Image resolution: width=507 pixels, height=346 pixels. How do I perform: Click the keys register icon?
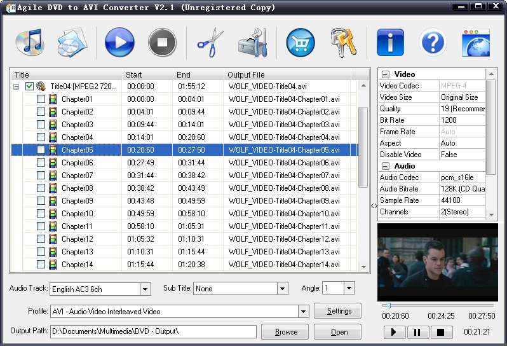click(x=344, y=43)
